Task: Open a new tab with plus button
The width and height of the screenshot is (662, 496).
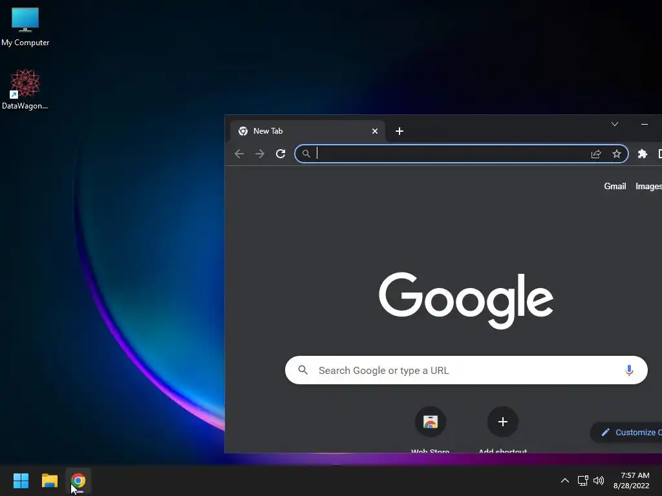Action: click(400, 131)
